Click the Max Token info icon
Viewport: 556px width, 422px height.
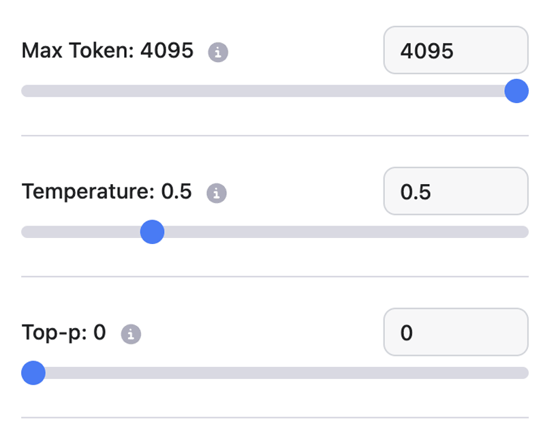(218, 52)
